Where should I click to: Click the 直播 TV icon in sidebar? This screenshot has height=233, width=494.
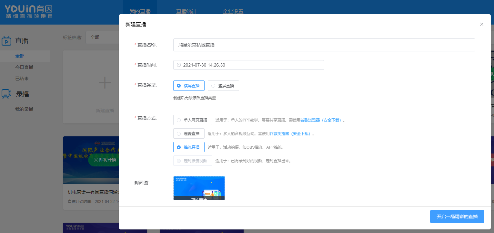click(6, 41)
